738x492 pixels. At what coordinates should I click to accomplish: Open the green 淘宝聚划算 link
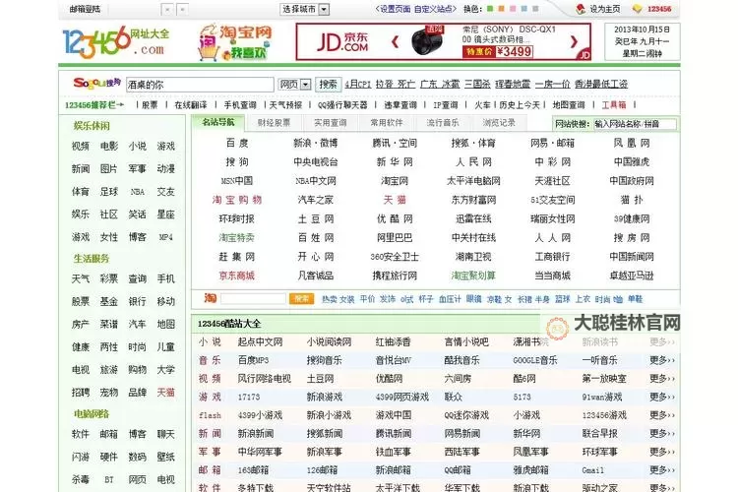click(x=473, y=276)
